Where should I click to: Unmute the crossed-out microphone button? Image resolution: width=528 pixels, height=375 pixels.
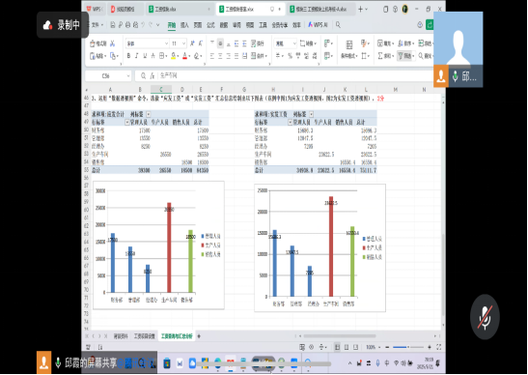[x=485, y=317]
